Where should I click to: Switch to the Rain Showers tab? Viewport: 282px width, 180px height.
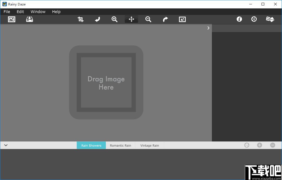pyautogui.click(x=91, y=146)
